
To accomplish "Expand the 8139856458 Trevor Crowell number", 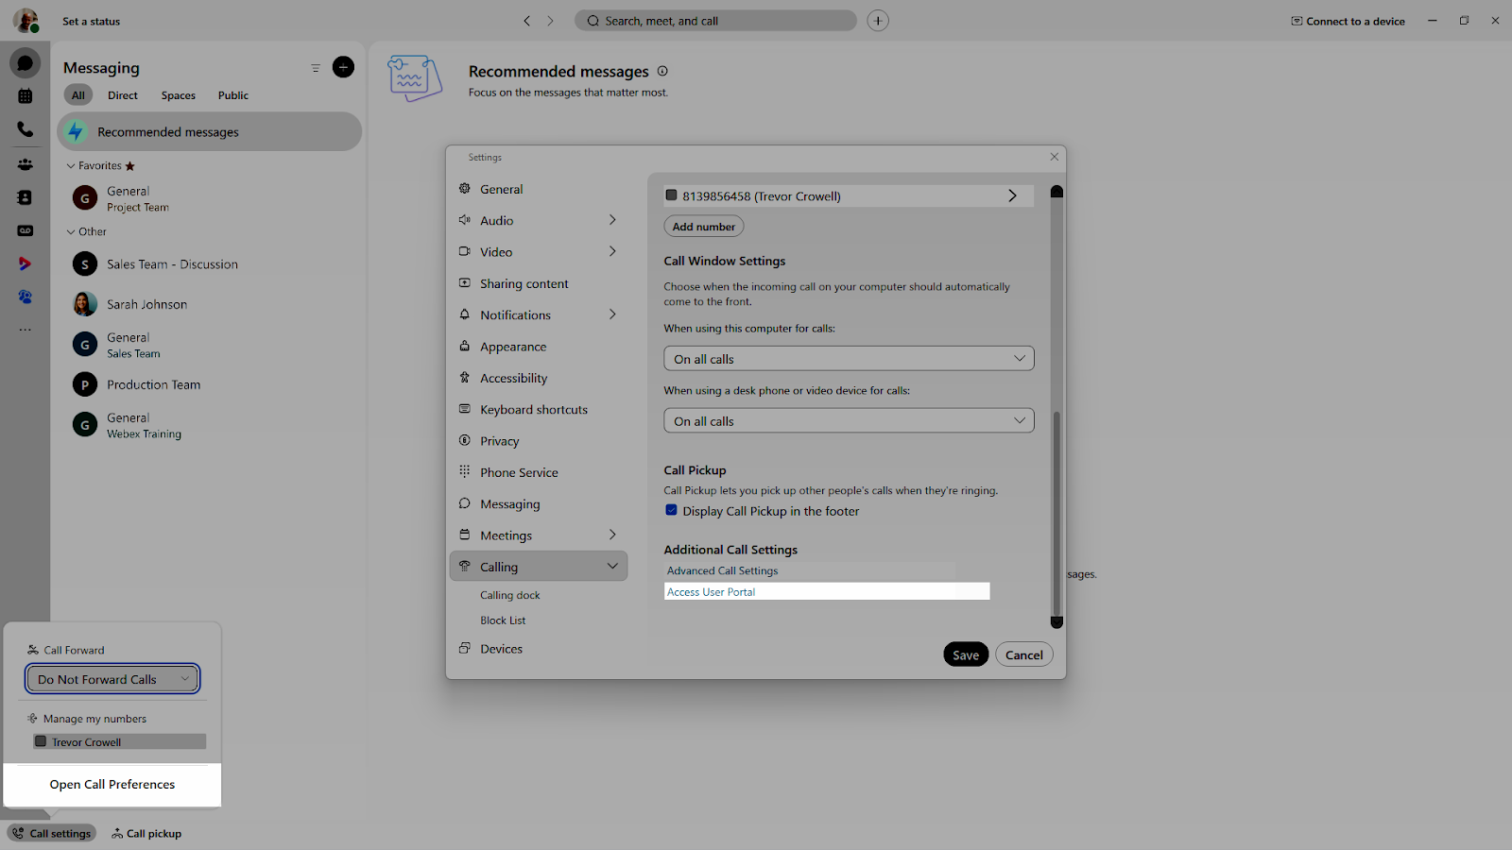I will [x=1012, y=195].
